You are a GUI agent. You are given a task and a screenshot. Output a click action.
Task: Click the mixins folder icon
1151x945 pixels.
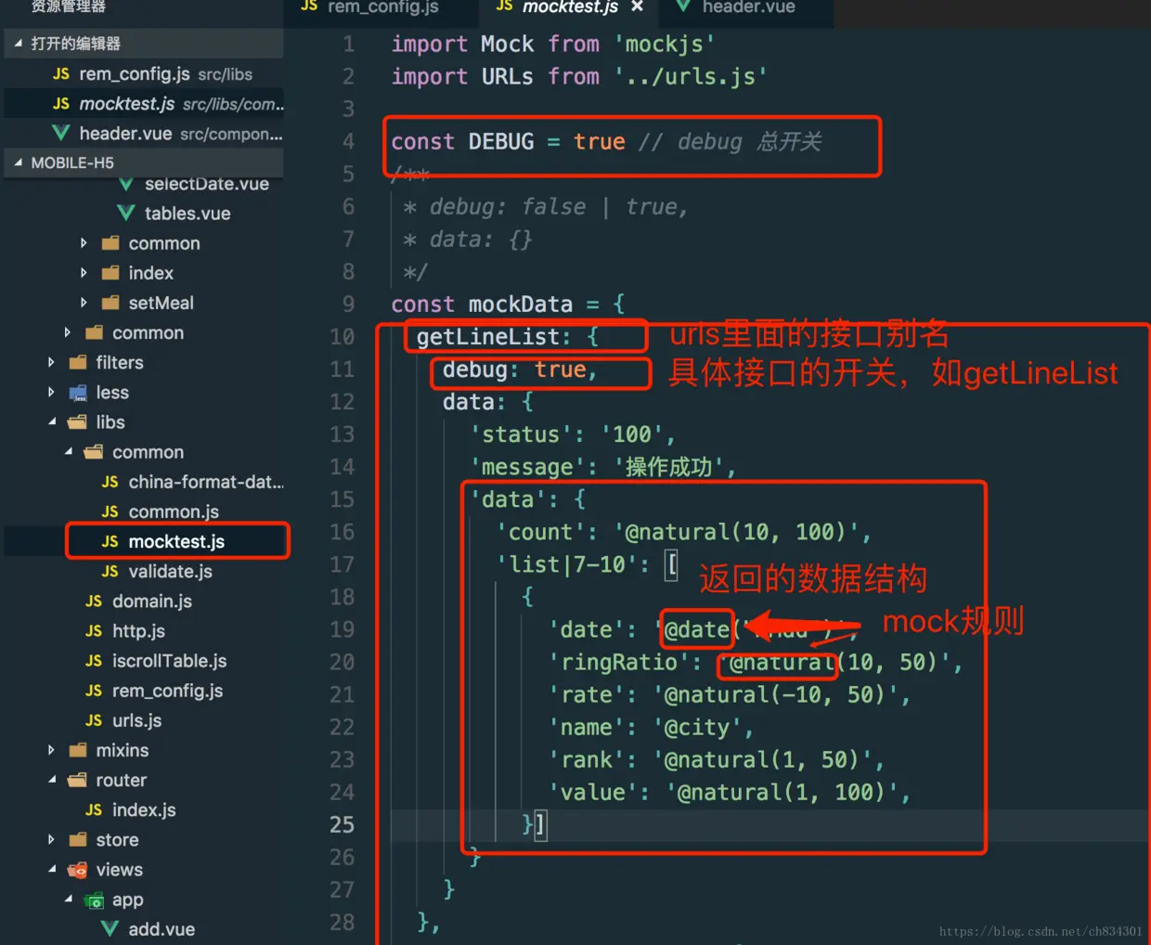click(78, 750)
